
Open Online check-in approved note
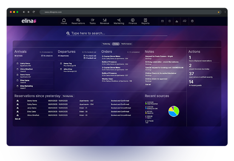156,80
